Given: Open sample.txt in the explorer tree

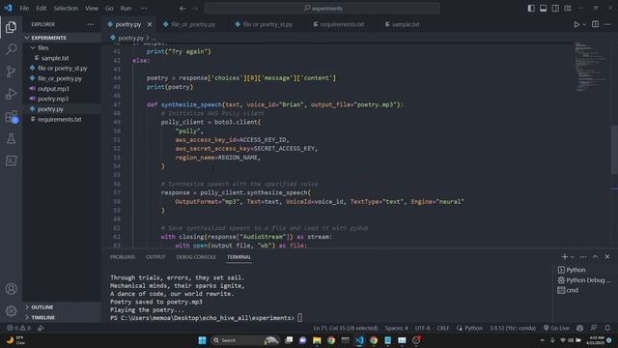Looking at the screenshot, I should (62, 58).
